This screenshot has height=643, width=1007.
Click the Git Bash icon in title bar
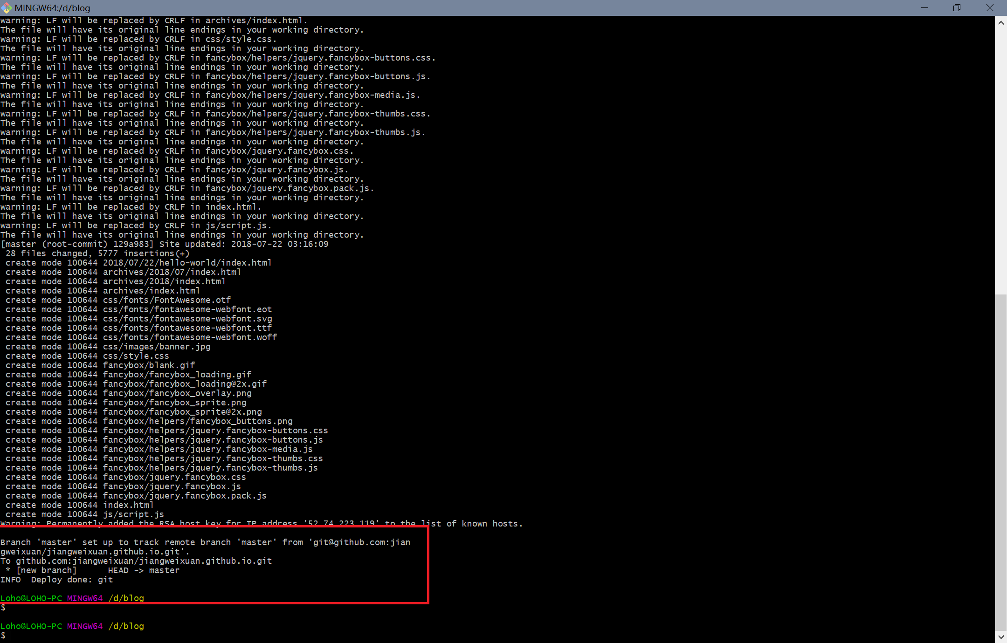coord(7,7)
